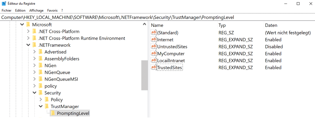The width and height of the screenshot is (315, 118).
Task: Expand the .NET Cross-Platform key
Action: [28, 32]
